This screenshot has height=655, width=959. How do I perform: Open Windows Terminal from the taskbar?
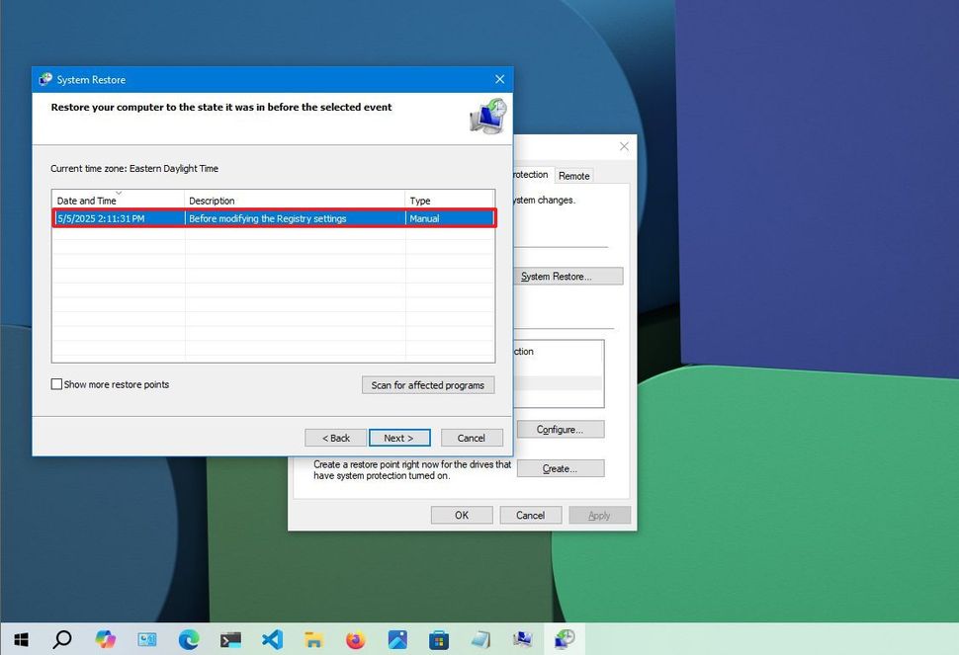(230, 640)
